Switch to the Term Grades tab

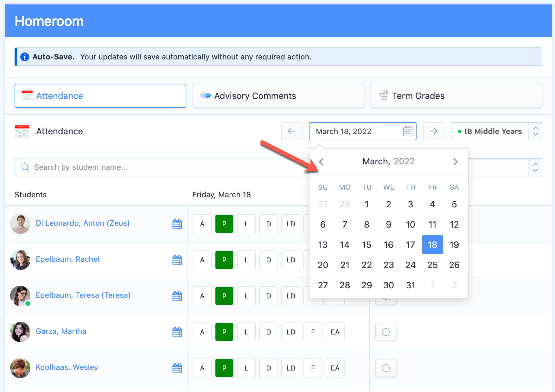pos(456,96)
